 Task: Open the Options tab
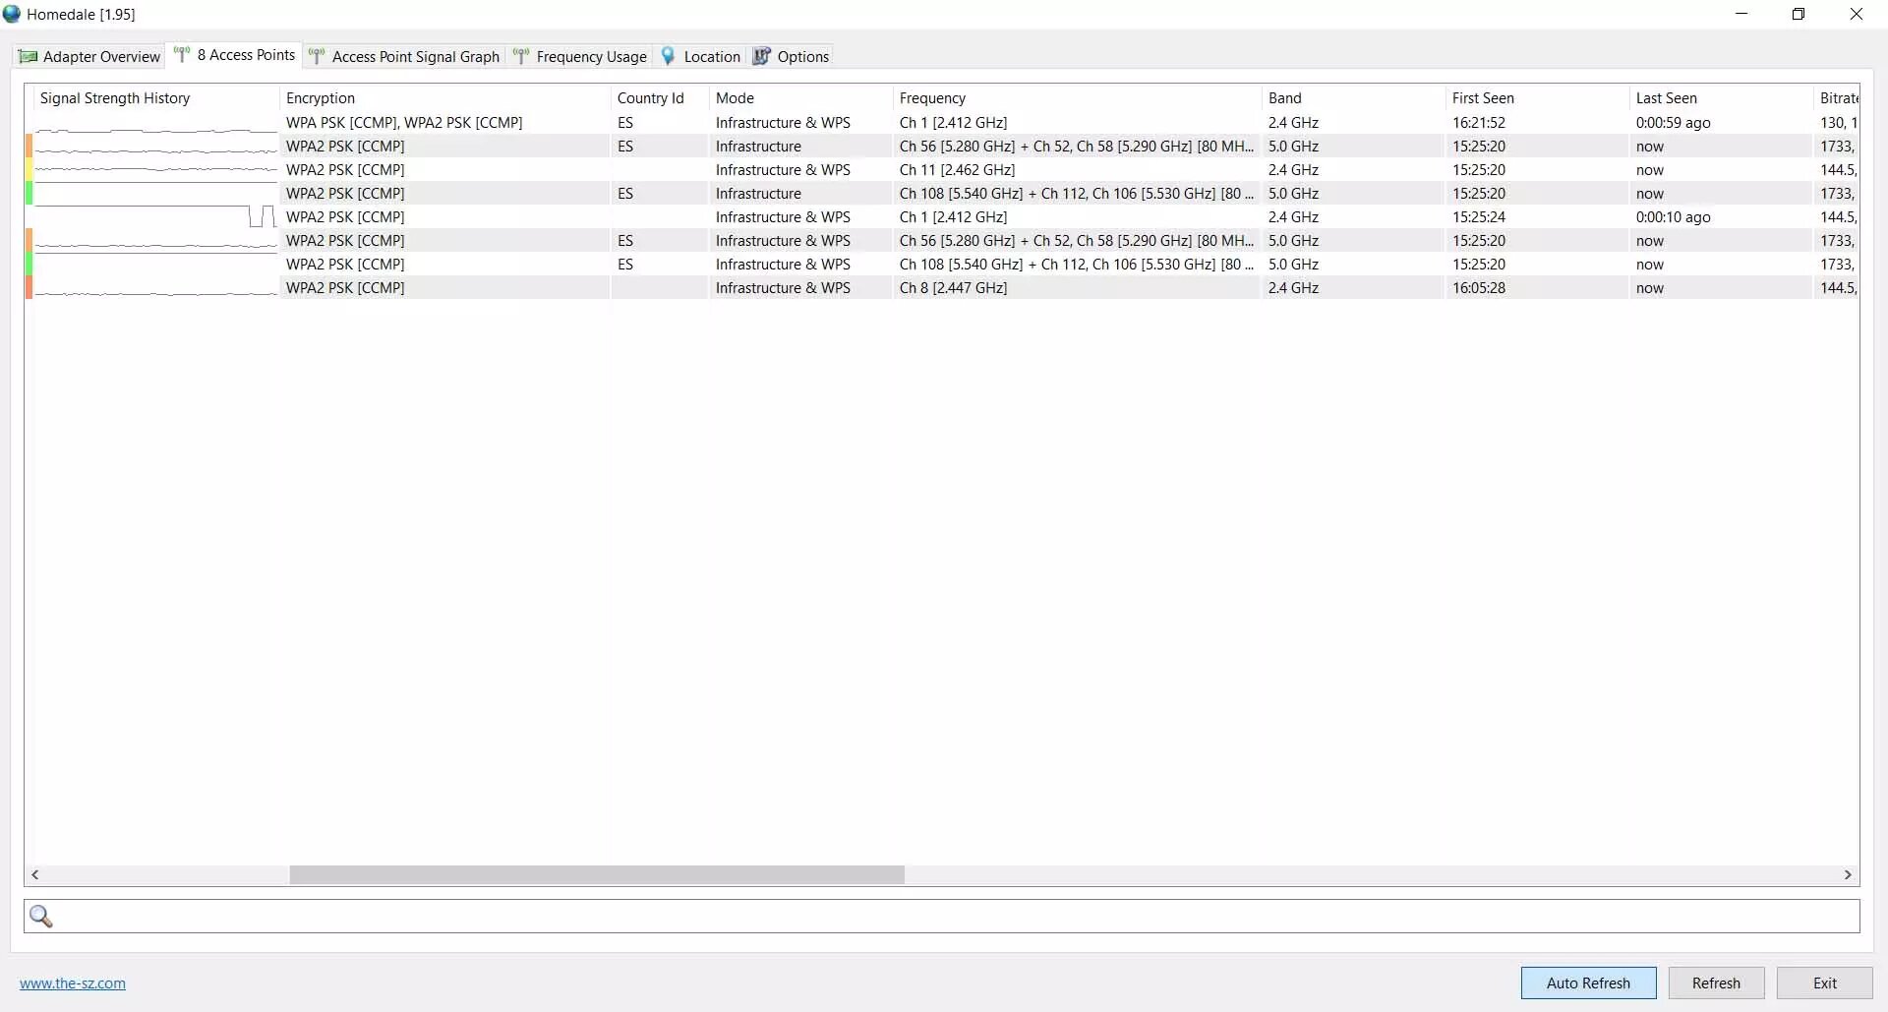click(802, 57)
